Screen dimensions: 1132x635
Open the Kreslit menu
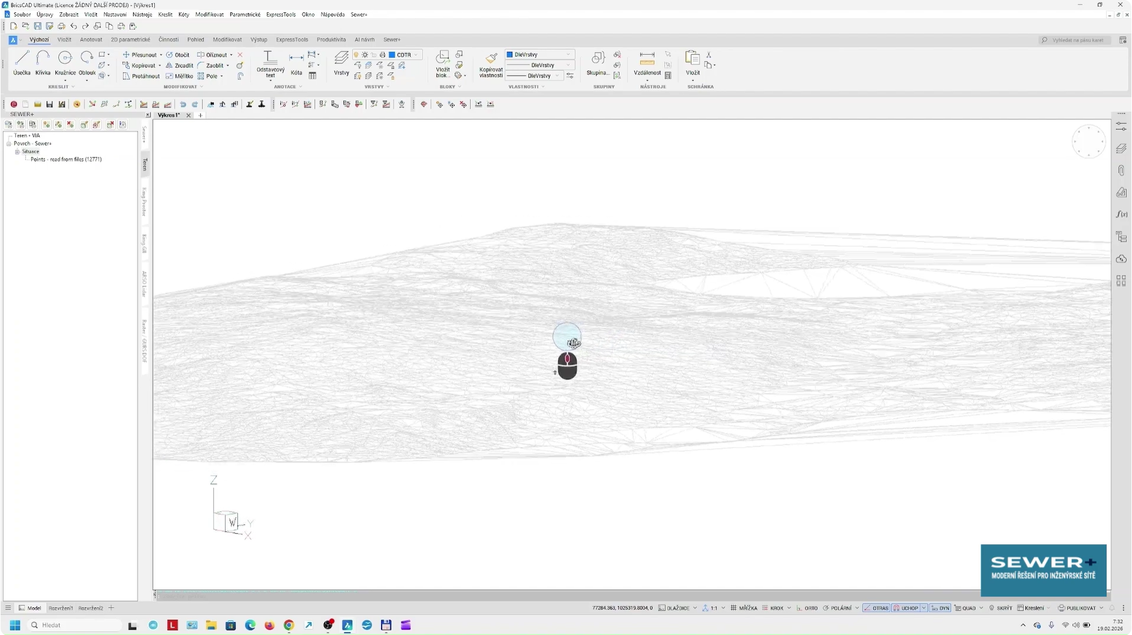(165, 14)
